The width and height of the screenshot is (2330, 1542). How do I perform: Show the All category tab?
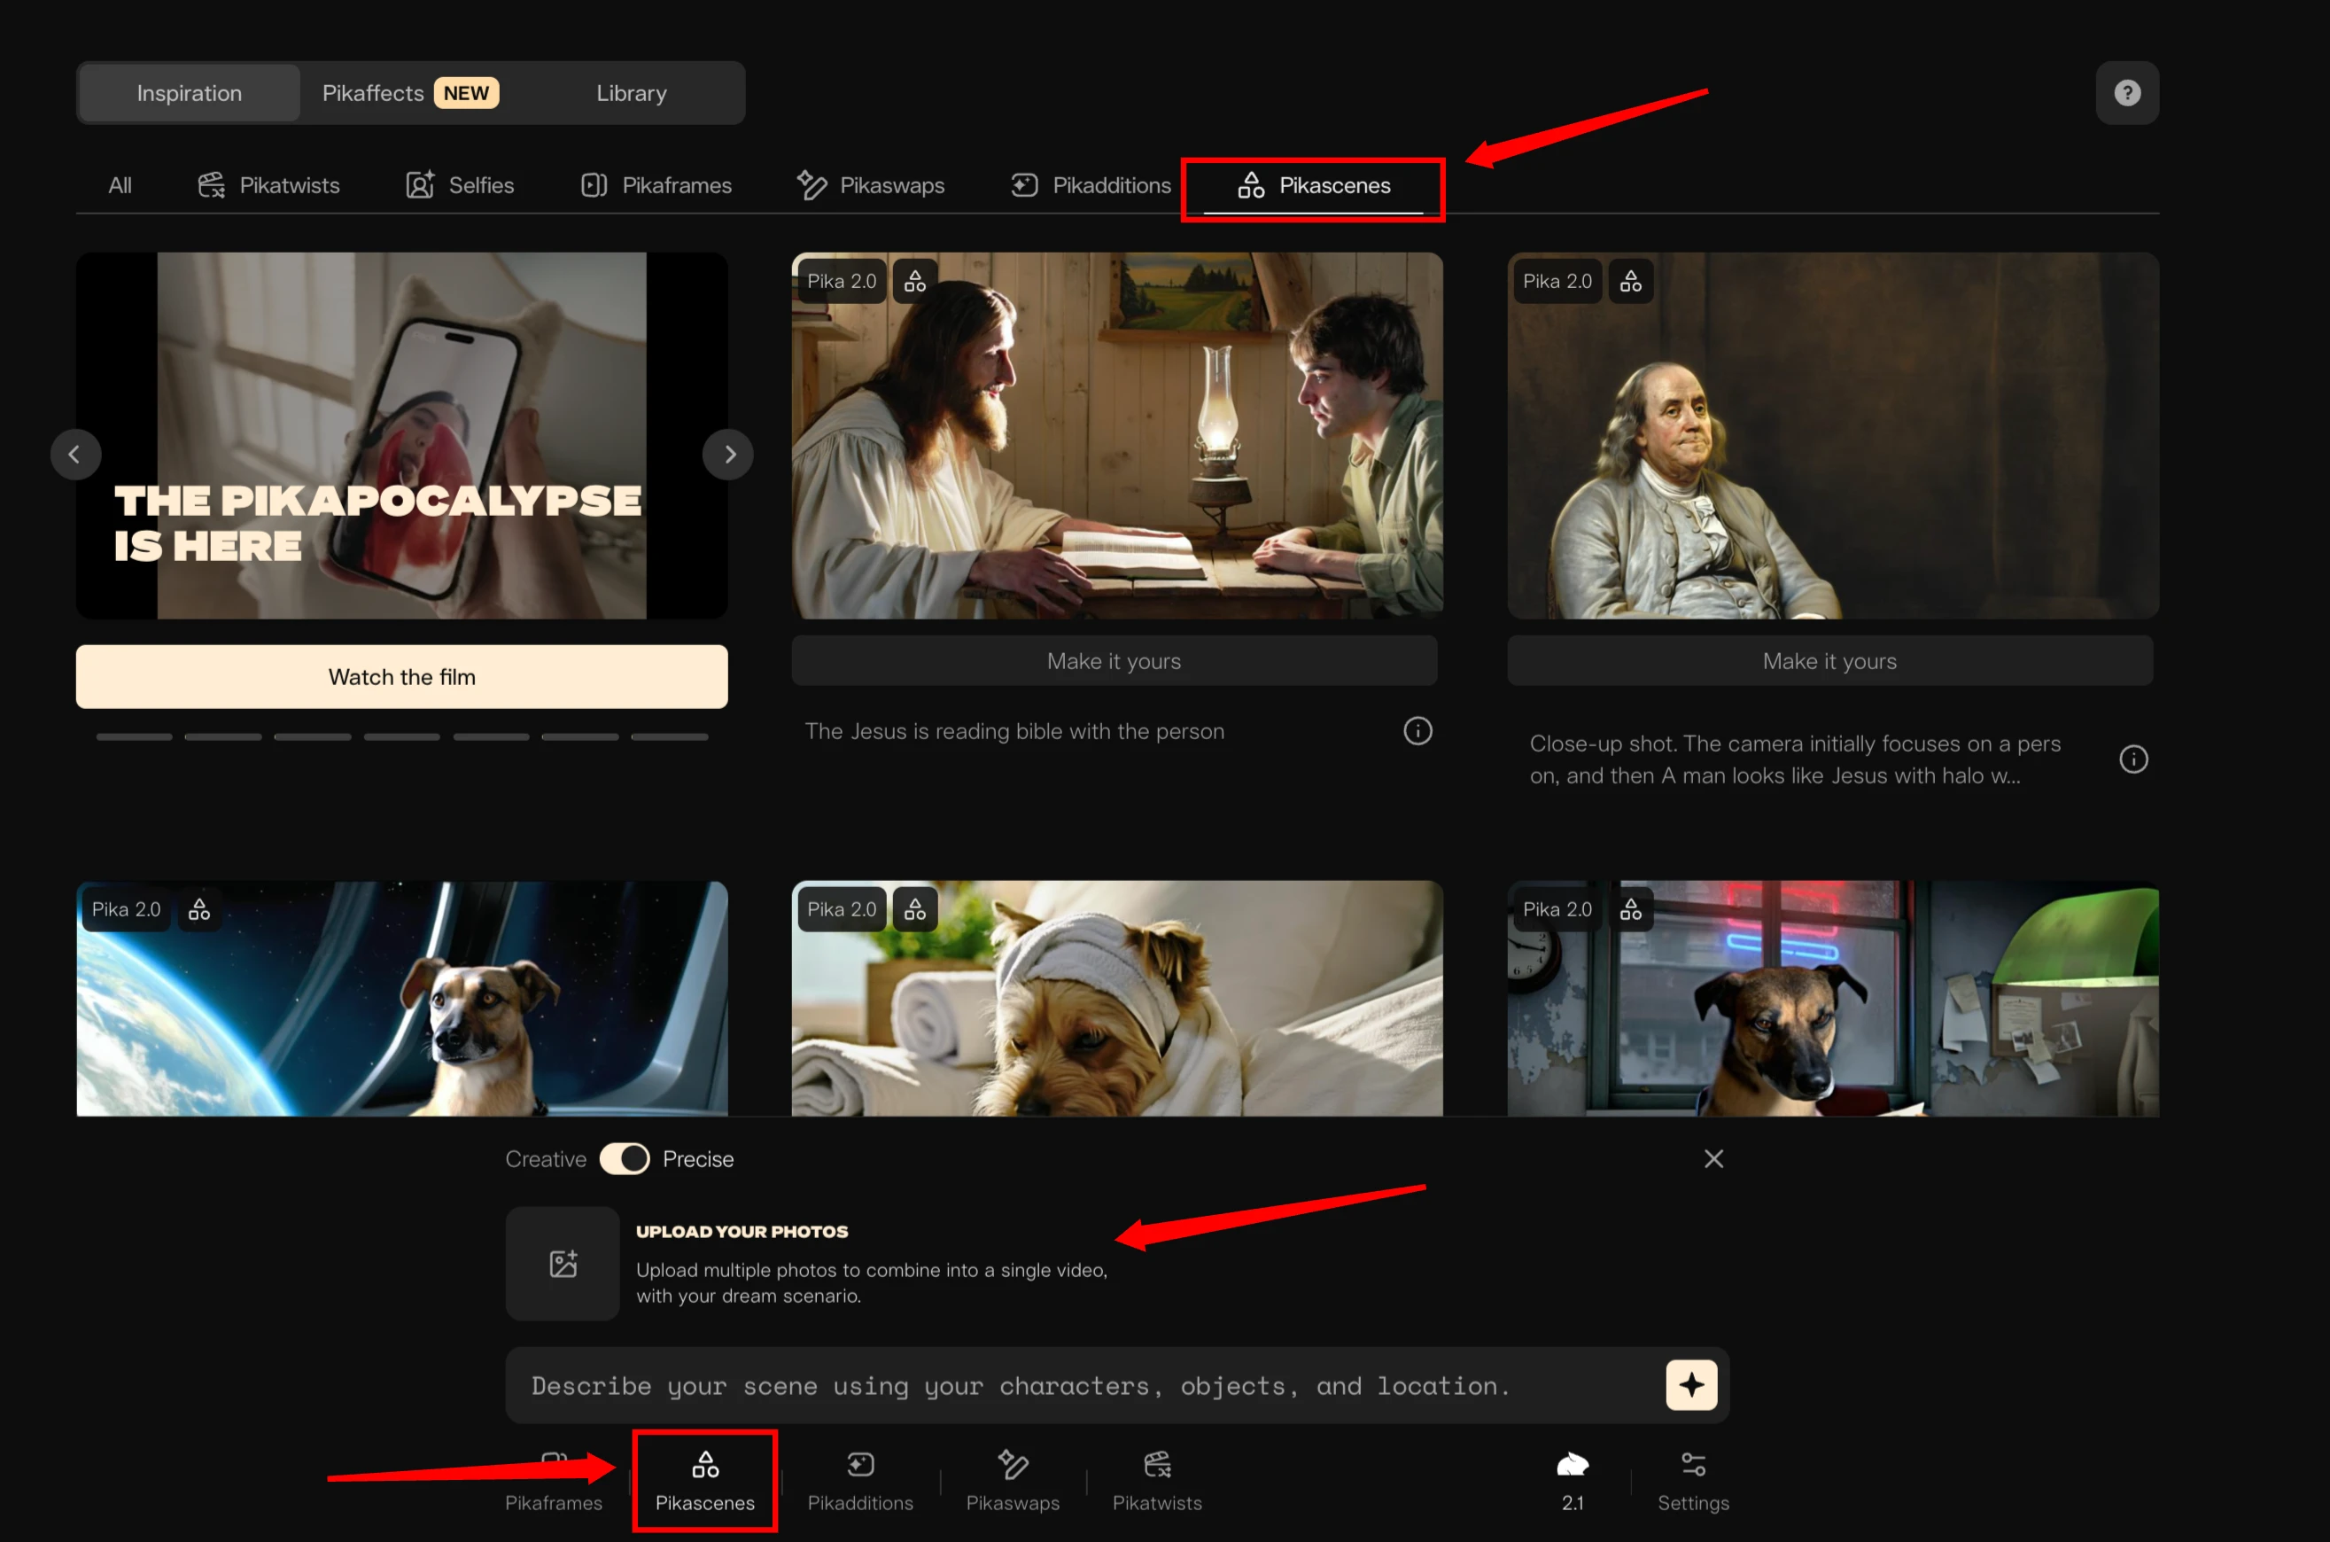tap(120, 185)
